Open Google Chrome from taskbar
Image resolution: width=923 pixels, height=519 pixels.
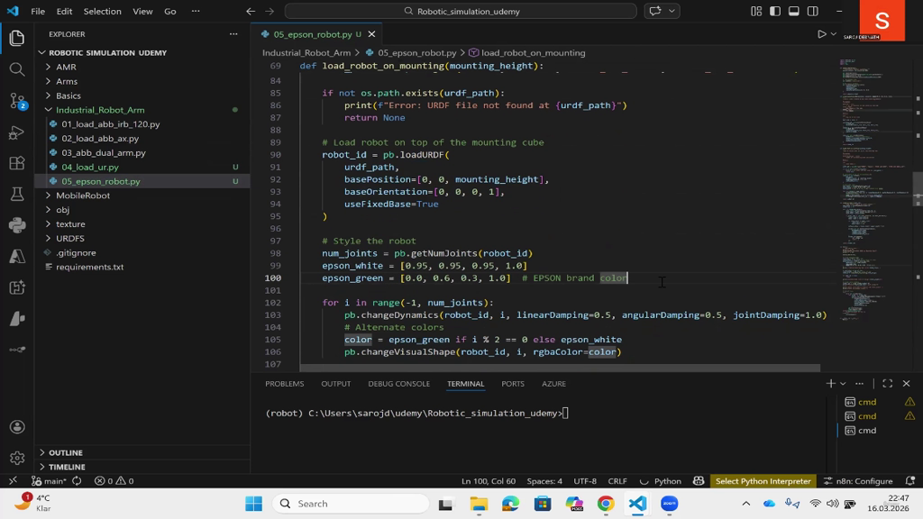point(606,504)
